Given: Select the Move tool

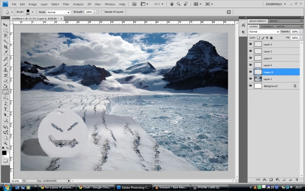Looking at the screenshot, I should 5,25.
